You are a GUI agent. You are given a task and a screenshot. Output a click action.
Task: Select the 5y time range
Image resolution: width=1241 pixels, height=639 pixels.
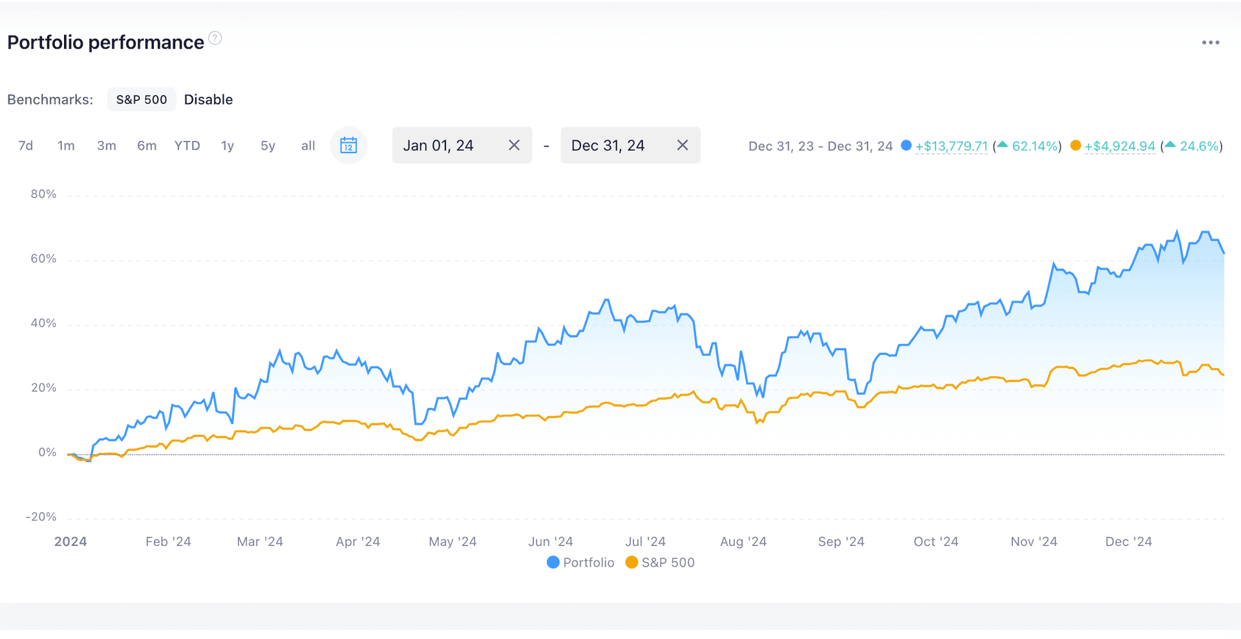268,146
